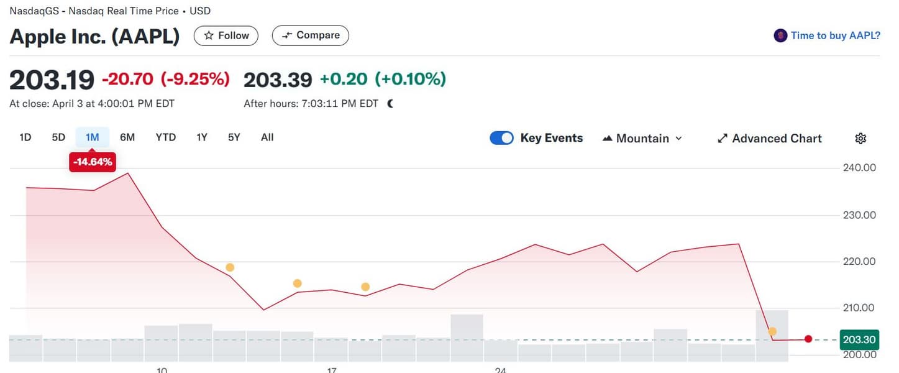Select the 5D time range tab

(58, 137)
